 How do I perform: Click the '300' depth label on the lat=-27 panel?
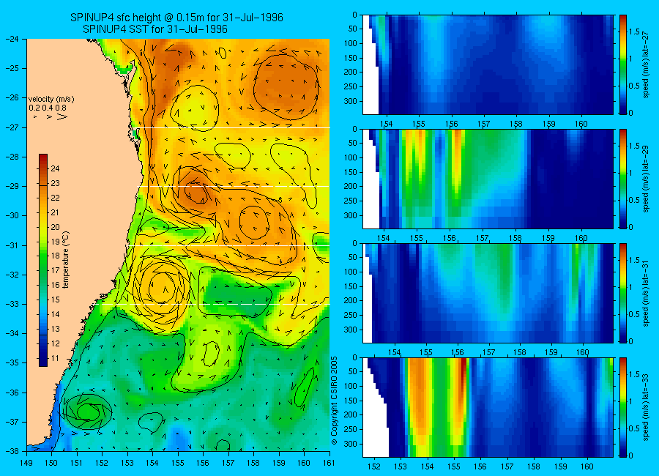pos(351,101)
